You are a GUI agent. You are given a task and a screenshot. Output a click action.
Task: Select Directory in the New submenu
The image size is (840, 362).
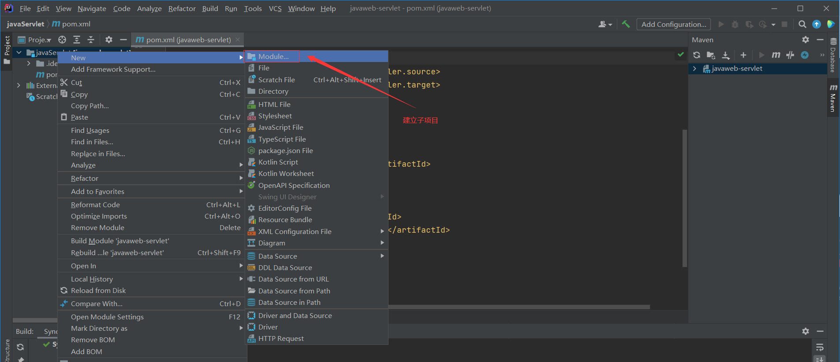(x=317, y=91)
